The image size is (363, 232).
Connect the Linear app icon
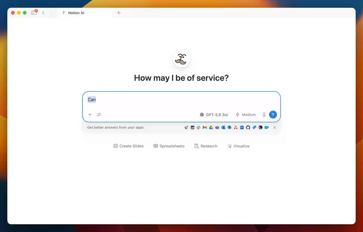tap(260, 127)
